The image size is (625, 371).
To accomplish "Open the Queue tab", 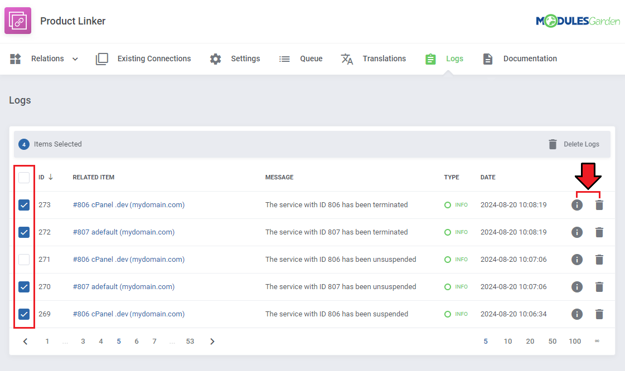I will click(311, 58).
